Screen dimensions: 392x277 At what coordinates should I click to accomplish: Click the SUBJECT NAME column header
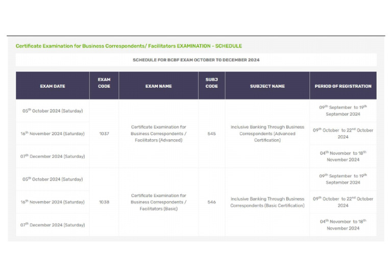click(267, 86)
